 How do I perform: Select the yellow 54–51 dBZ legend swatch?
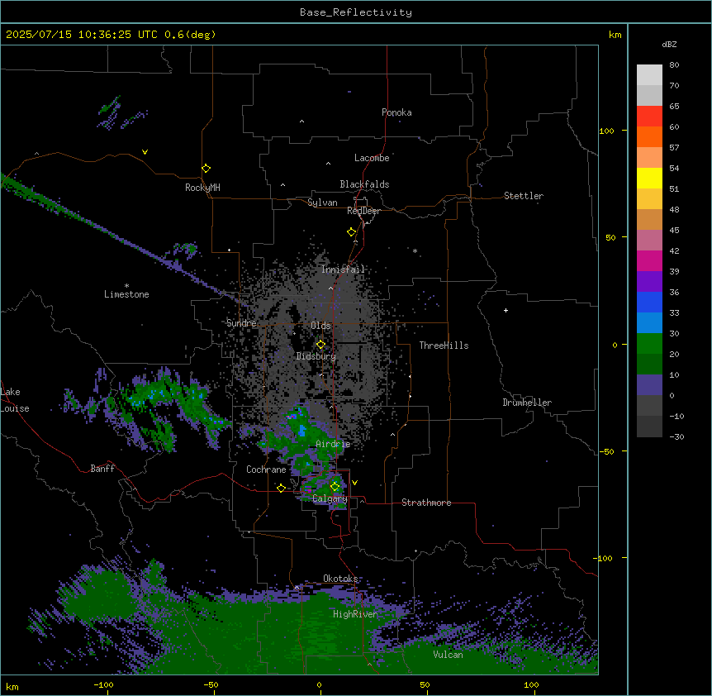[649, 178]
